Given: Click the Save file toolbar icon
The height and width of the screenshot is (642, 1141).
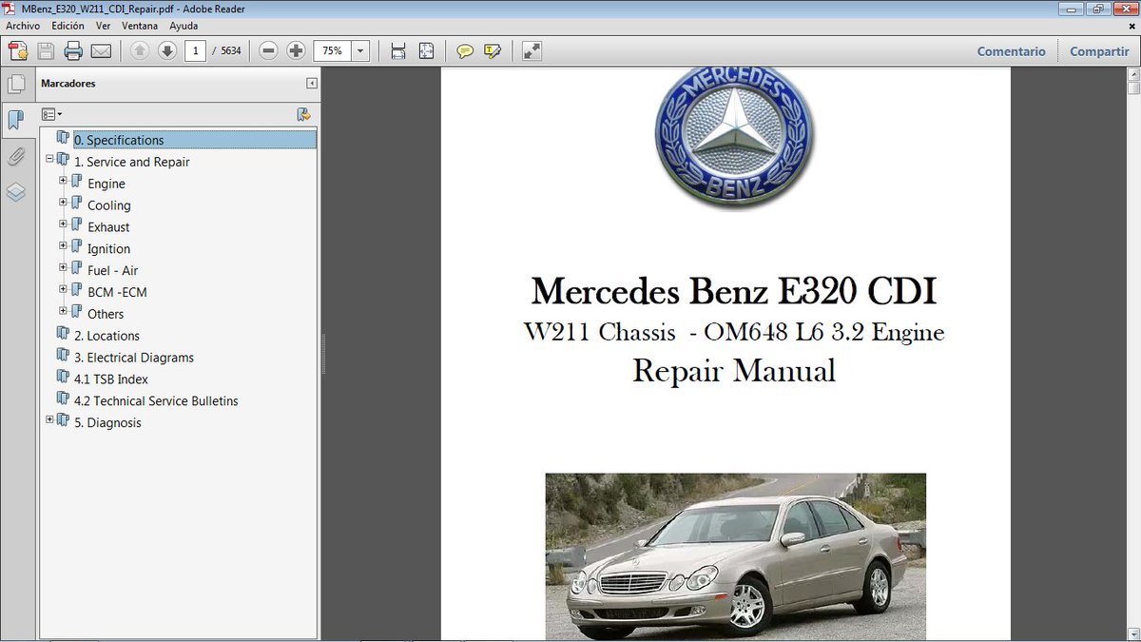Looking at the screenshot, I should [x=46, y=51].
